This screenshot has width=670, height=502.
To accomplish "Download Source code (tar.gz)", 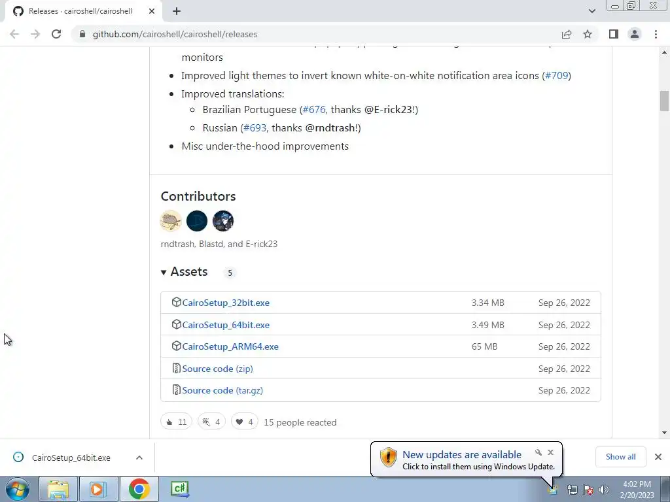I will coord(222,391).
